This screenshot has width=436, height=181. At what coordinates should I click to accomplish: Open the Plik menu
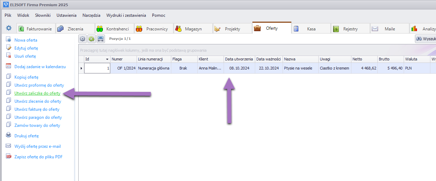click(8, 15)
